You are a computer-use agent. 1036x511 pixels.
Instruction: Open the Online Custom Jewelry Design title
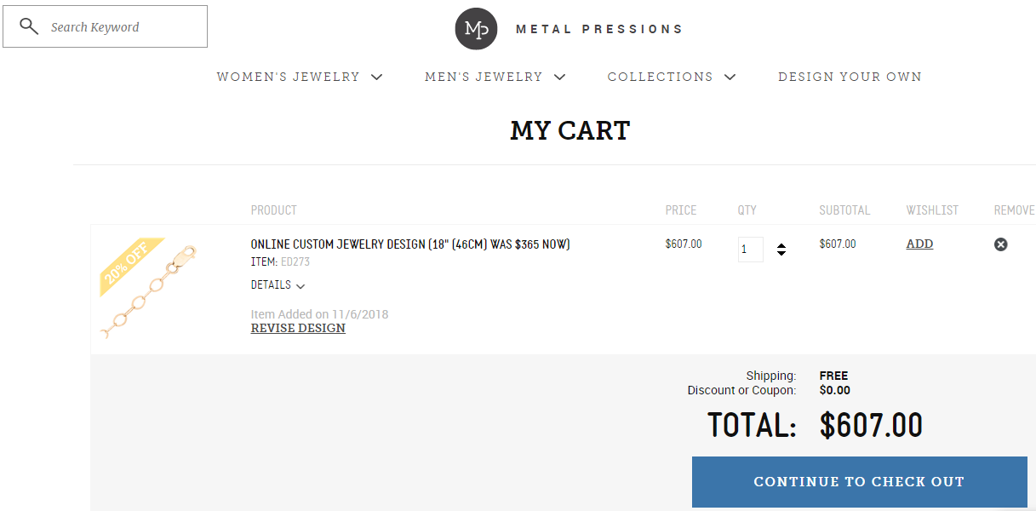pyautogui.click(x=410, y=244)
